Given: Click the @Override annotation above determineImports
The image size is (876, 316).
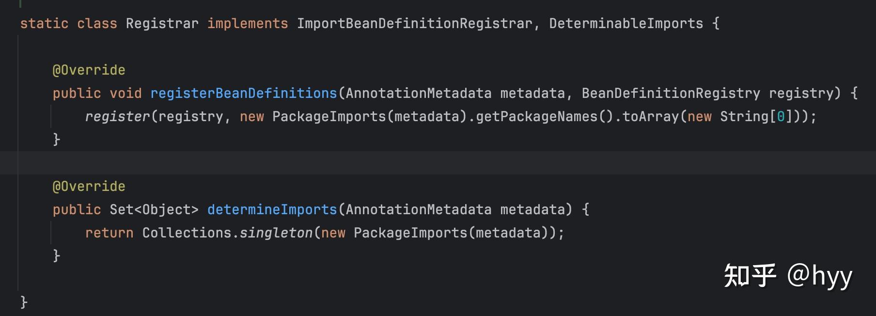Looking at the screenshot, I should [89, 186].
